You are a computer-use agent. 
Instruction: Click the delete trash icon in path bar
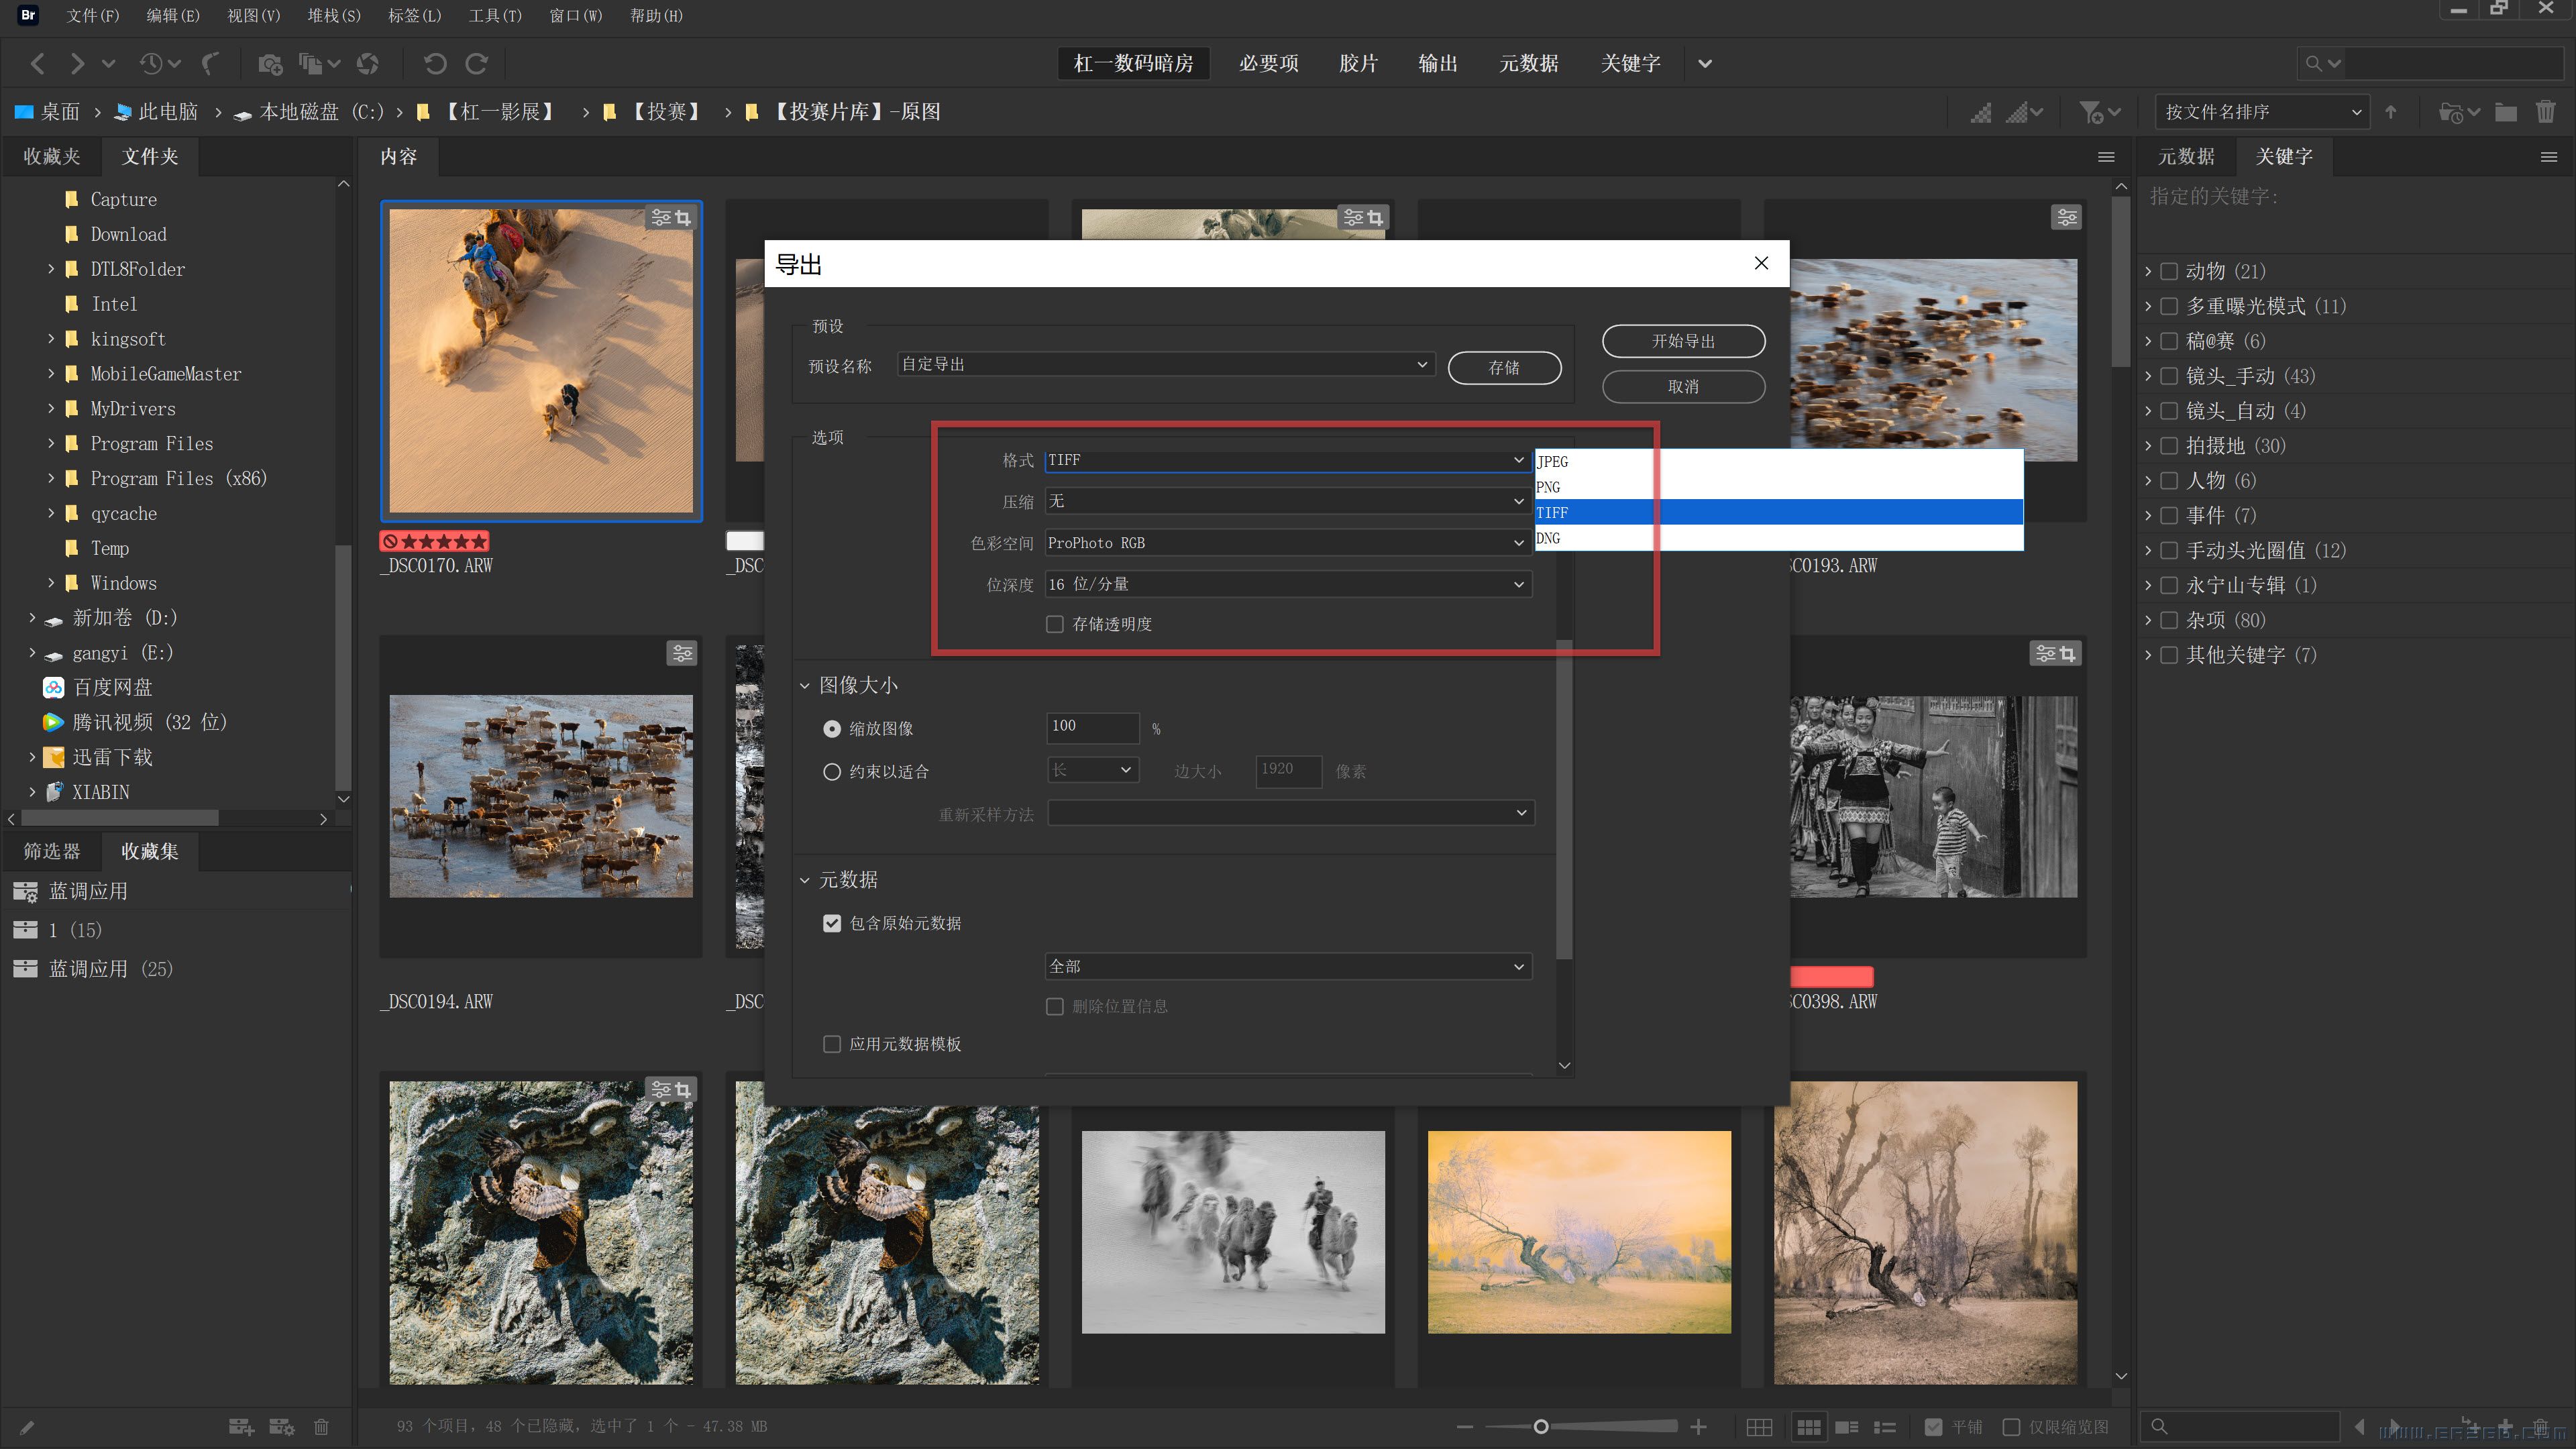[x=2546, y=112]
